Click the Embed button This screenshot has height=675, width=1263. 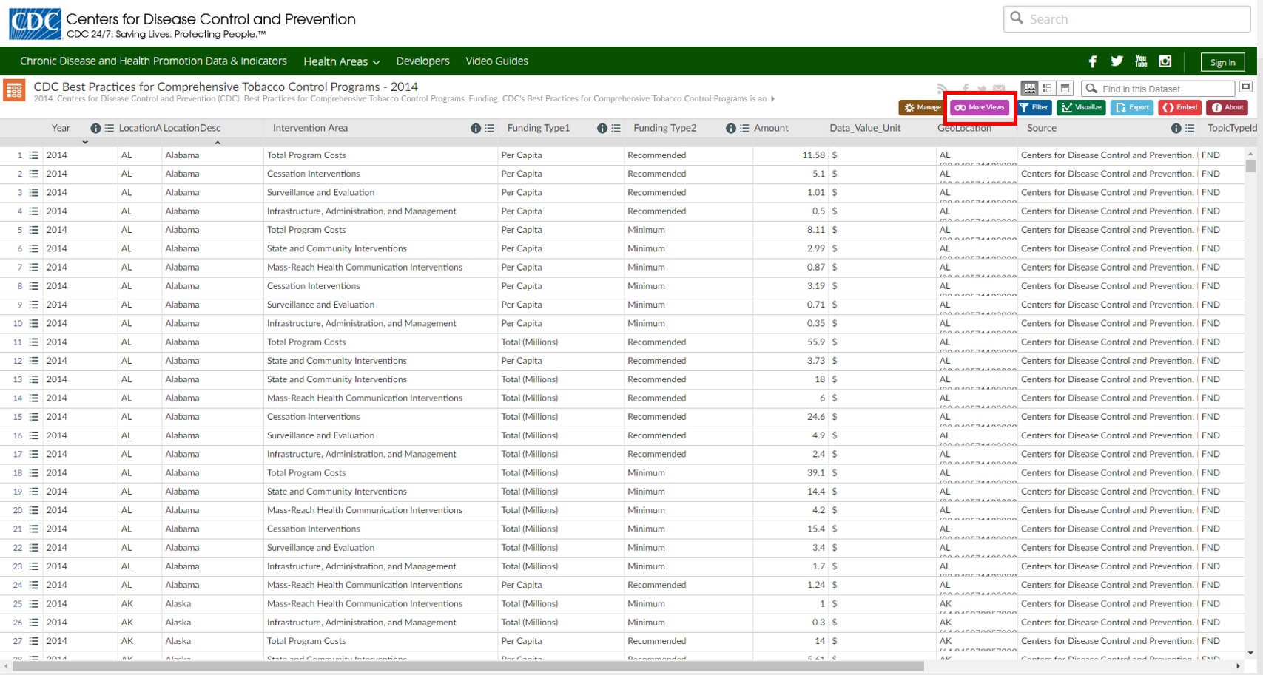(1180, 108)
